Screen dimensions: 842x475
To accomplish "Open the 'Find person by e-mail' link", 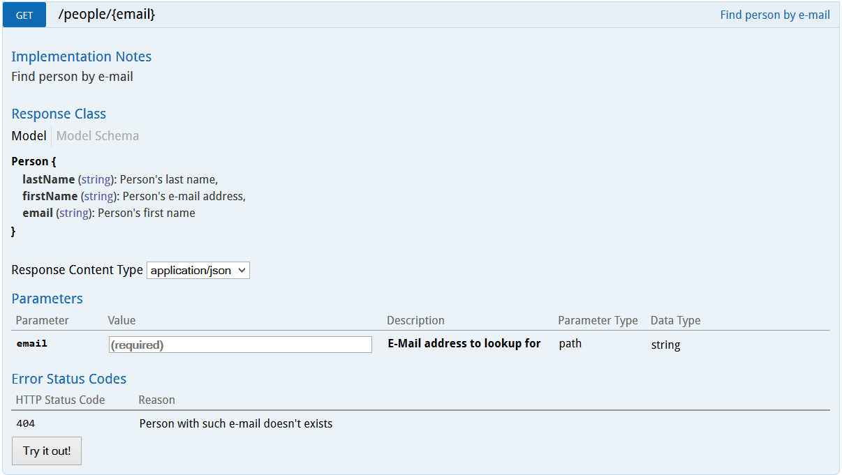I will (x=774, y=15).
